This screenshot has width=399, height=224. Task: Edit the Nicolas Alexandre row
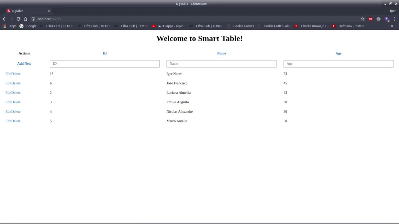pyautogui.click(x=8, y=112)
